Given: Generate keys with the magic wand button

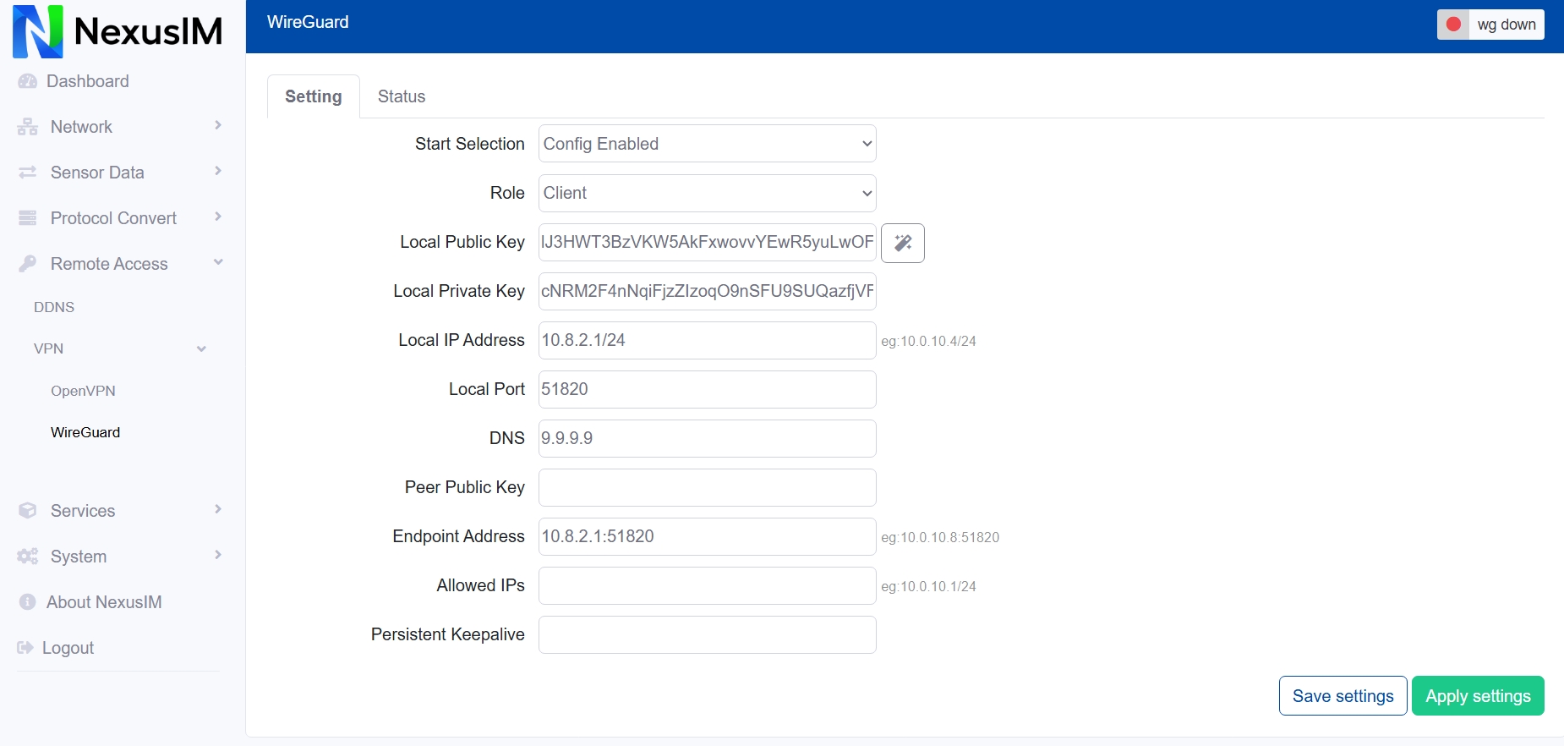Looking at the screenshot, I should [x=903, y=243].
